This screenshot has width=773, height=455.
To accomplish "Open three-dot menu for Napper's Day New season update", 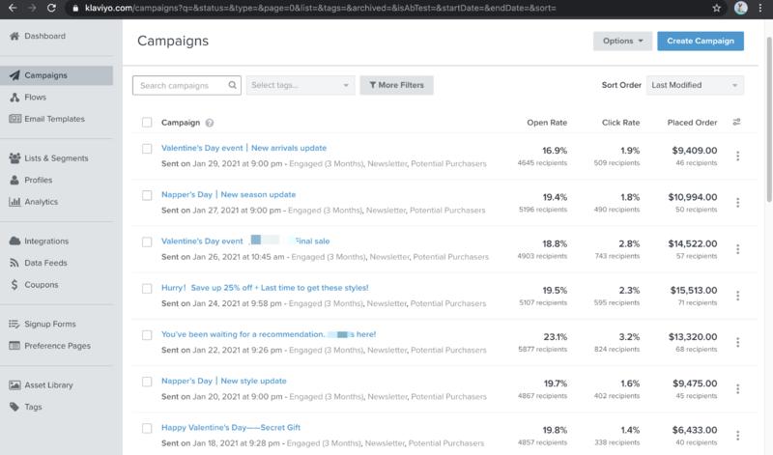I will click(x=737, y=203).
